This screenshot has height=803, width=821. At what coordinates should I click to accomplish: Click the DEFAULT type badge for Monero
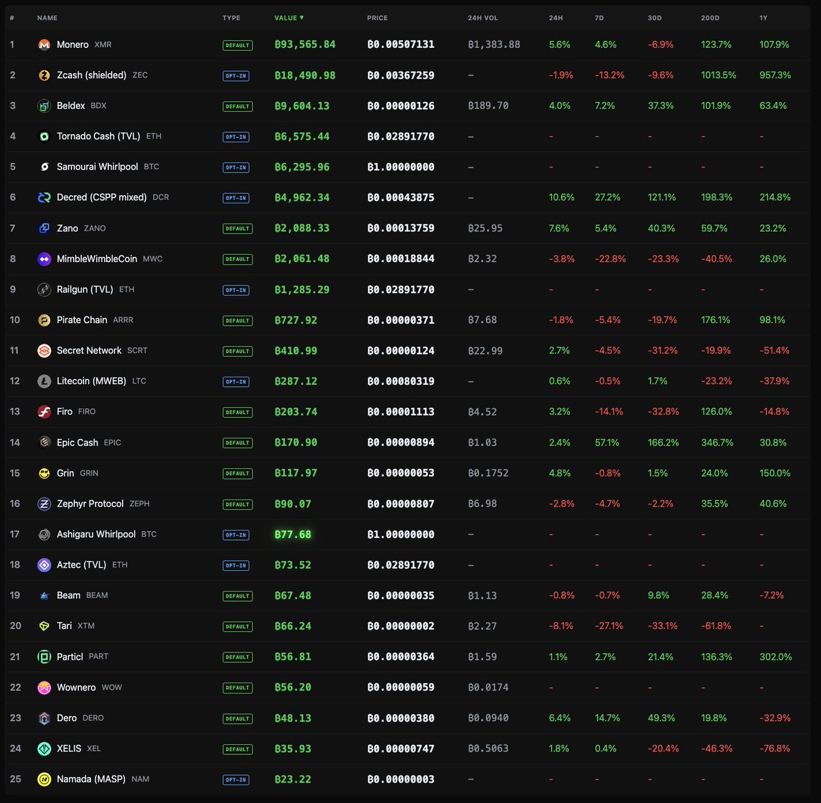click(237, 45)
